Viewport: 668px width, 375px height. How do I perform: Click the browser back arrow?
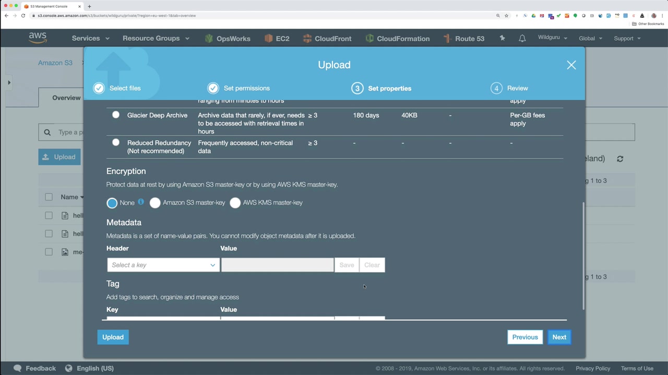coord(6,16)
